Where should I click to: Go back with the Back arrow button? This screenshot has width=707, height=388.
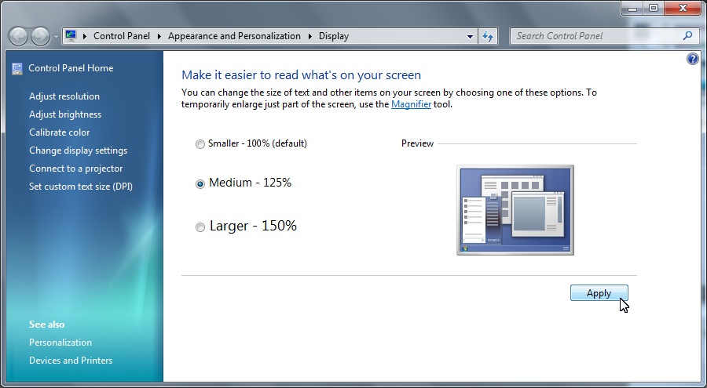tap(19, 37)
